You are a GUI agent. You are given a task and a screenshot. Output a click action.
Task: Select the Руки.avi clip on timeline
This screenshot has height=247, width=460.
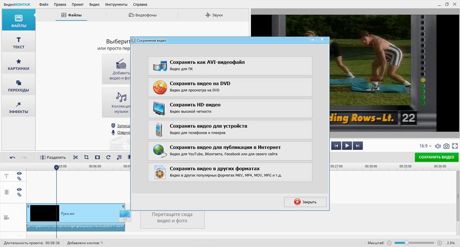76,213
